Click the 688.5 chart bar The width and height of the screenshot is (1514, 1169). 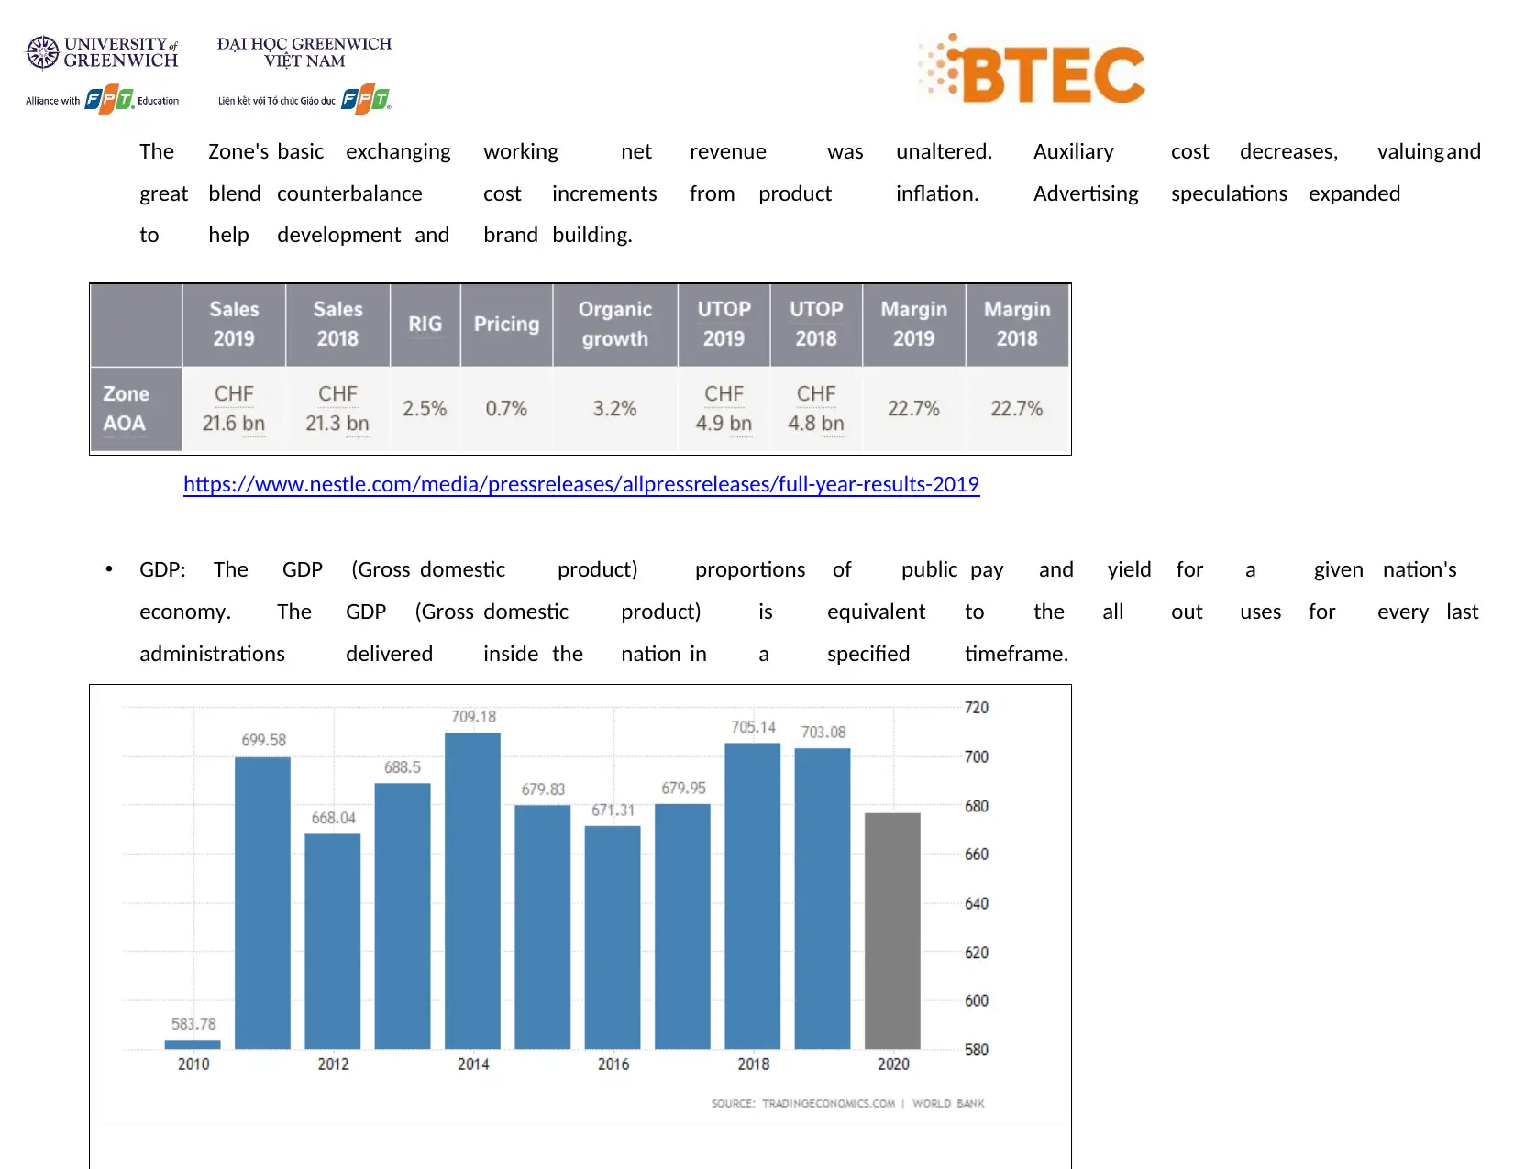point(403,916)
